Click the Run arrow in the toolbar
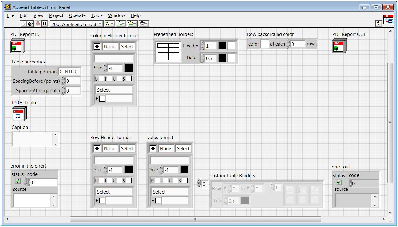This screenshot has height=227, width=398. [x=23, y=24]
